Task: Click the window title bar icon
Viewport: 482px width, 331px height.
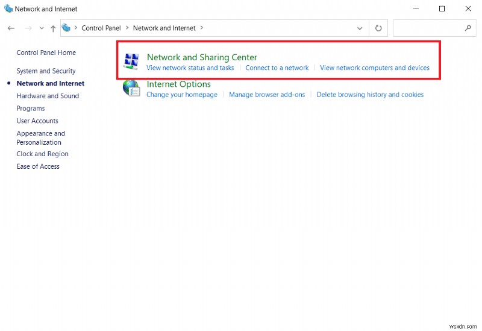Action: coord(8,8)
